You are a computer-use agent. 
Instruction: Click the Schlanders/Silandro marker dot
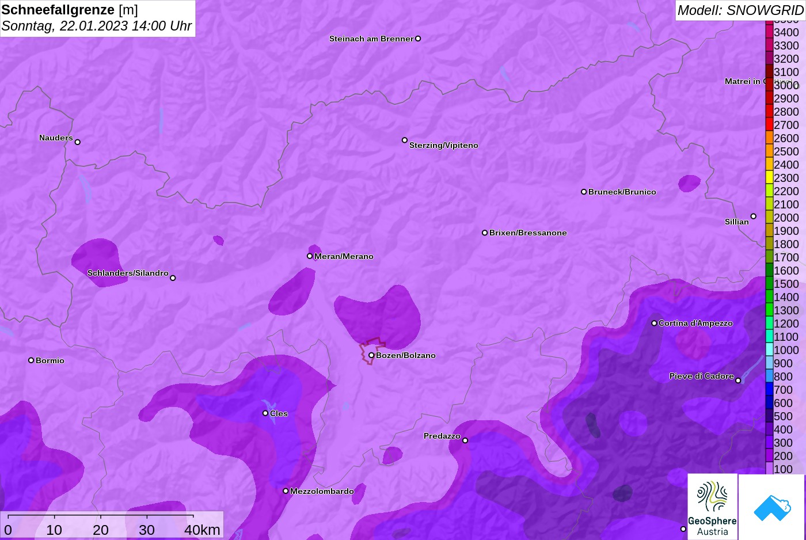(173, 278)
